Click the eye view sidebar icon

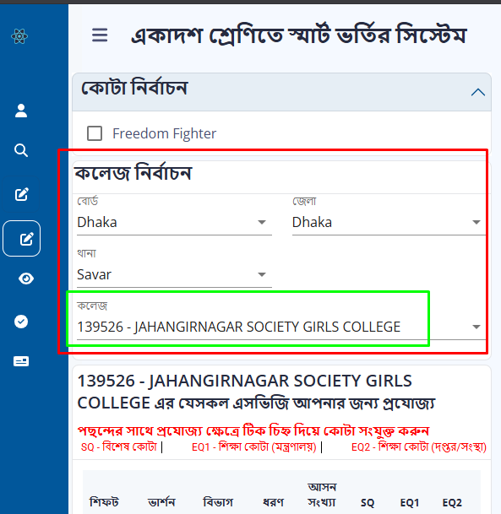point(26,279)
